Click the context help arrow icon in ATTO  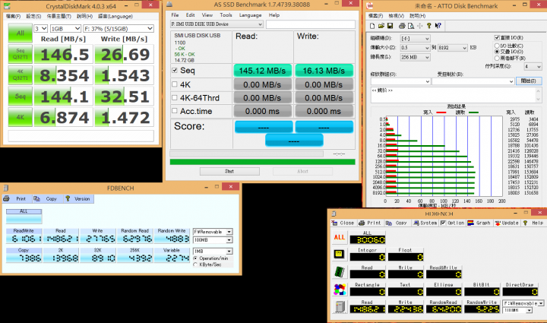point(438,26)
